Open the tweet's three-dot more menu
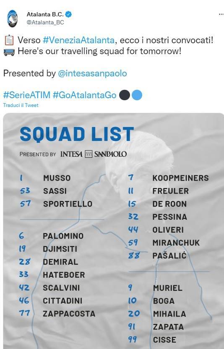 [221, 14]
